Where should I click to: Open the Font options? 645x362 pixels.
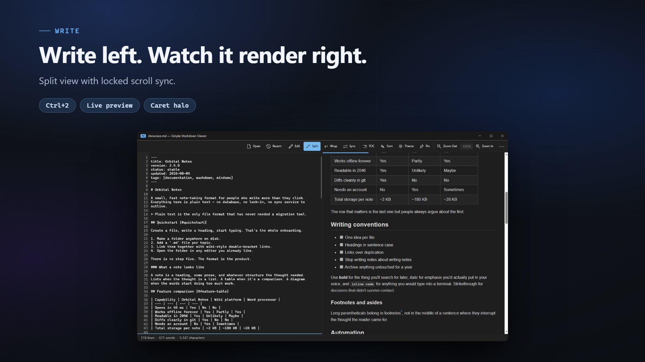pos(387,146)
